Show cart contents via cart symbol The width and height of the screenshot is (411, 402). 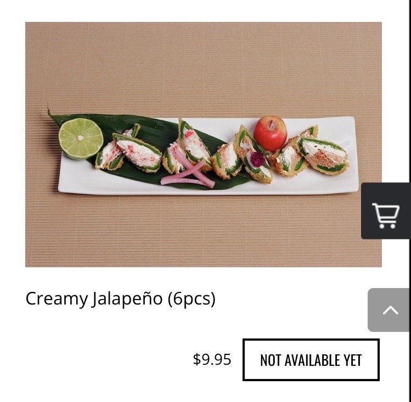(x=386, y=216)
